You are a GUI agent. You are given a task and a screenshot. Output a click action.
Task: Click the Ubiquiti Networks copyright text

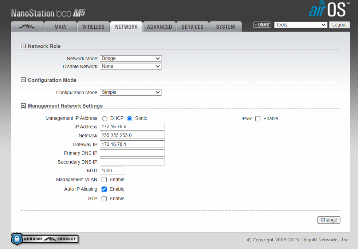(298, 240)
